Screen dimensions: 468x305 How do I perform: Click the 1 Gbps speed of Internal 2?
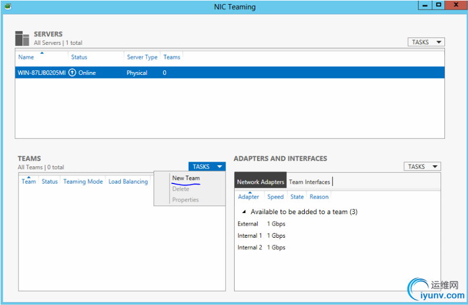coord(276,247)
